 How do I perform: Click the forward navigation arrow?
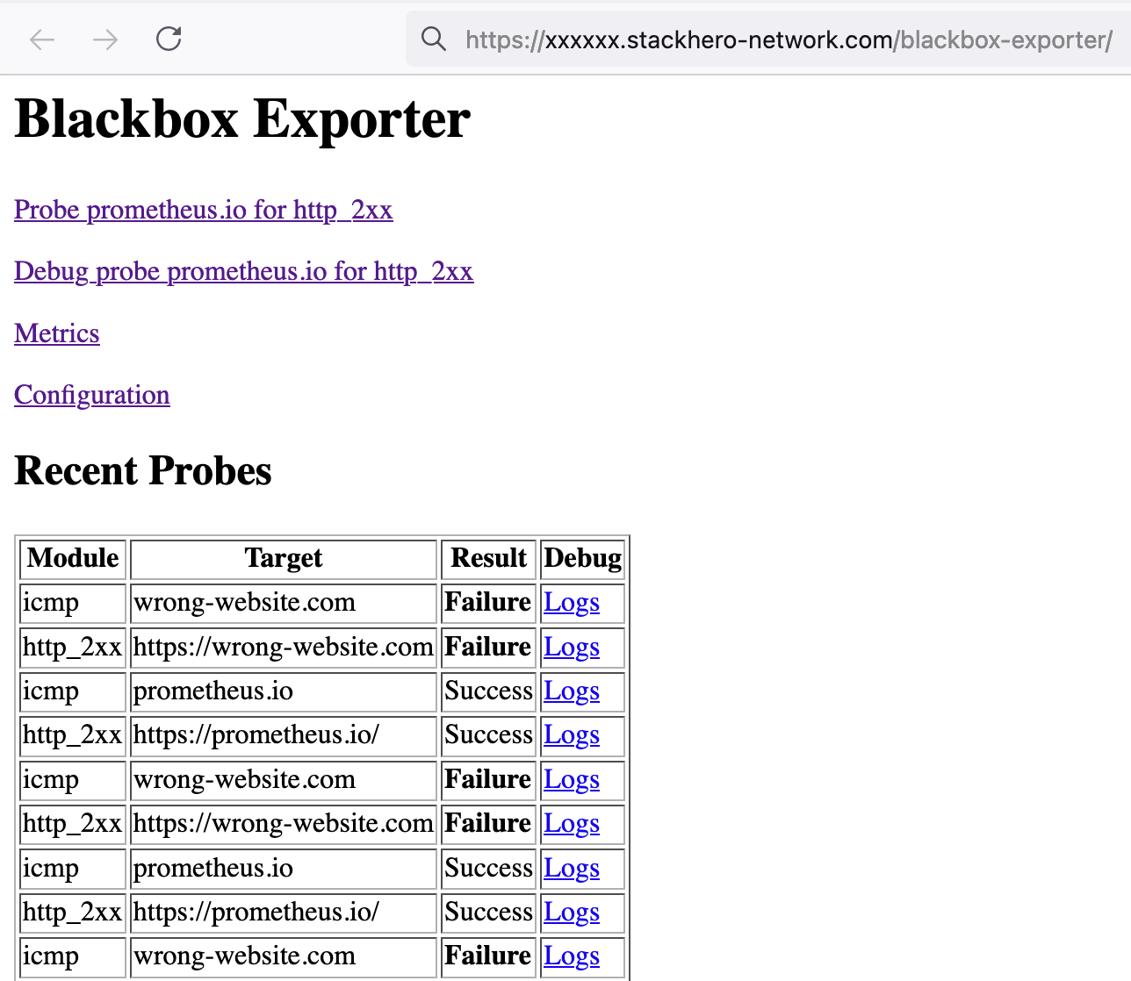[104, 39]
